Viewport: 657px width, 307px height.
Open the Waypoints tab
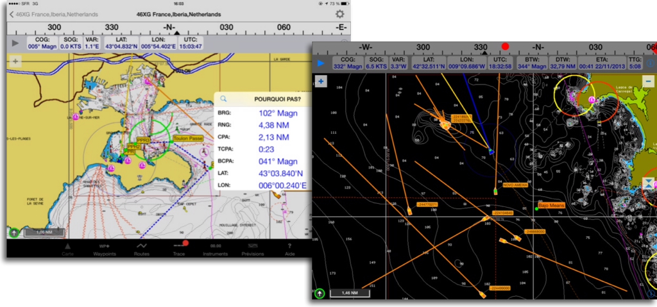tap(105, 249)
